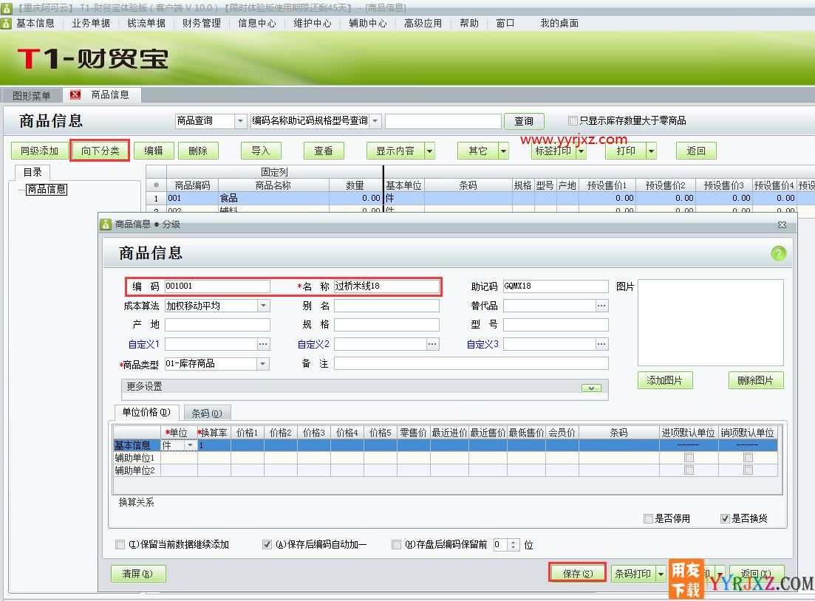Viewport: 815px width, 601px height.
Task: Enable 存盘后编码保留前 checkbox
Action: pos(396,544)
